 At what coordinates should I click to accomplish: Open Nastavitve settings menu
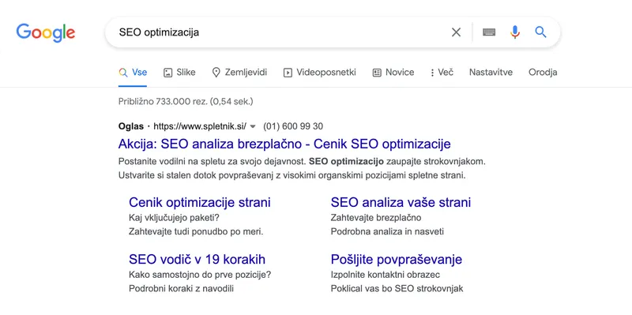(491, 73)
